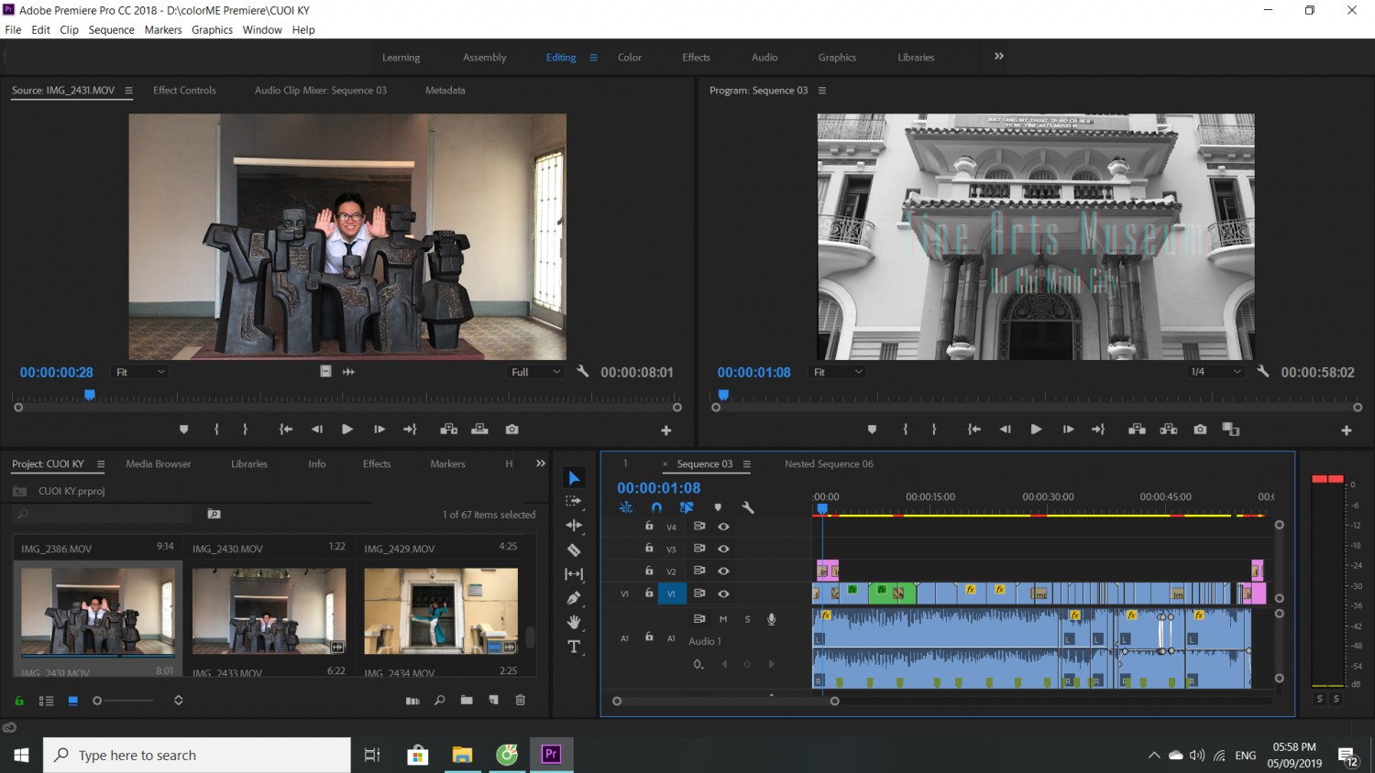Viewport: 1375px width, 773px height.
Task: Select the Razor tool
Action: click(x=574, y=550)
